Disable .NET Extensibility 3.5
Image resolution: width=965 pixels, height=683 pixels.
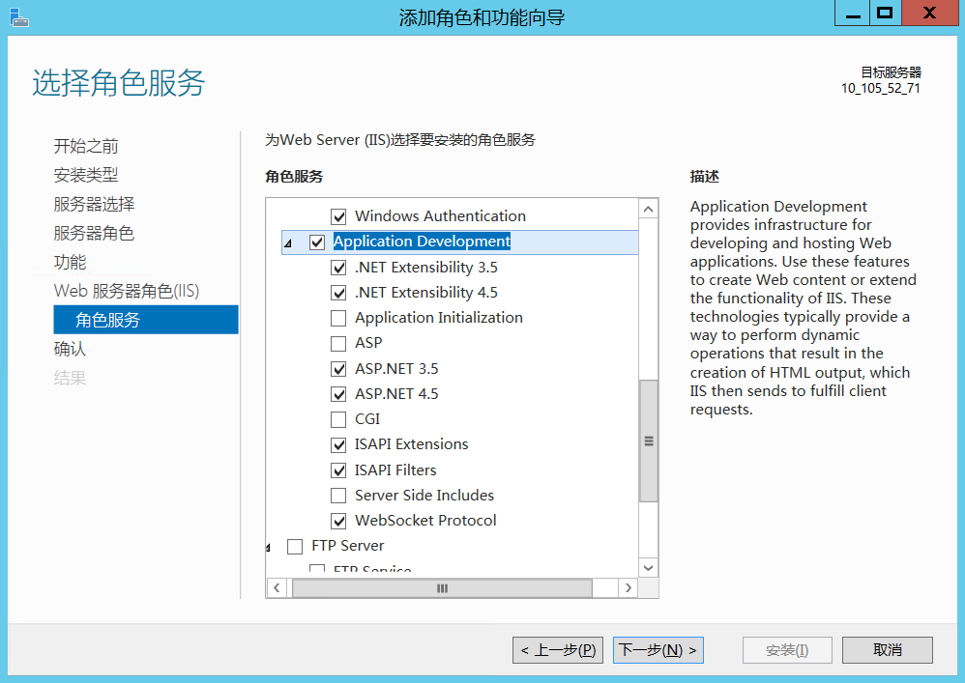click(339, 267)
